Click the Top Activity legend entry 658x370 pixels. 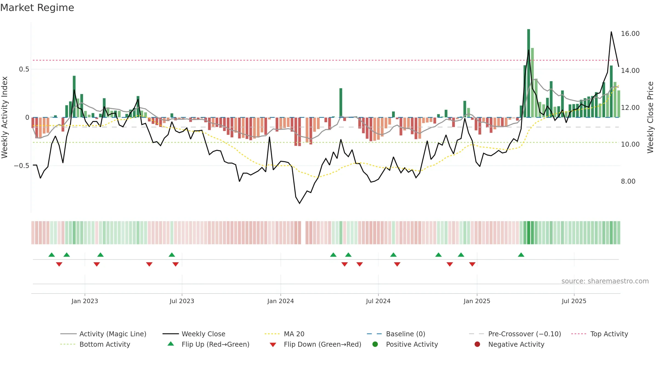600,334
